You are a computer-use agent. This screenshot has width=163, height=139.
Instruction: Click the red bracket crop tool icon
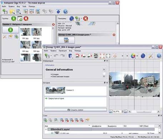102,56
